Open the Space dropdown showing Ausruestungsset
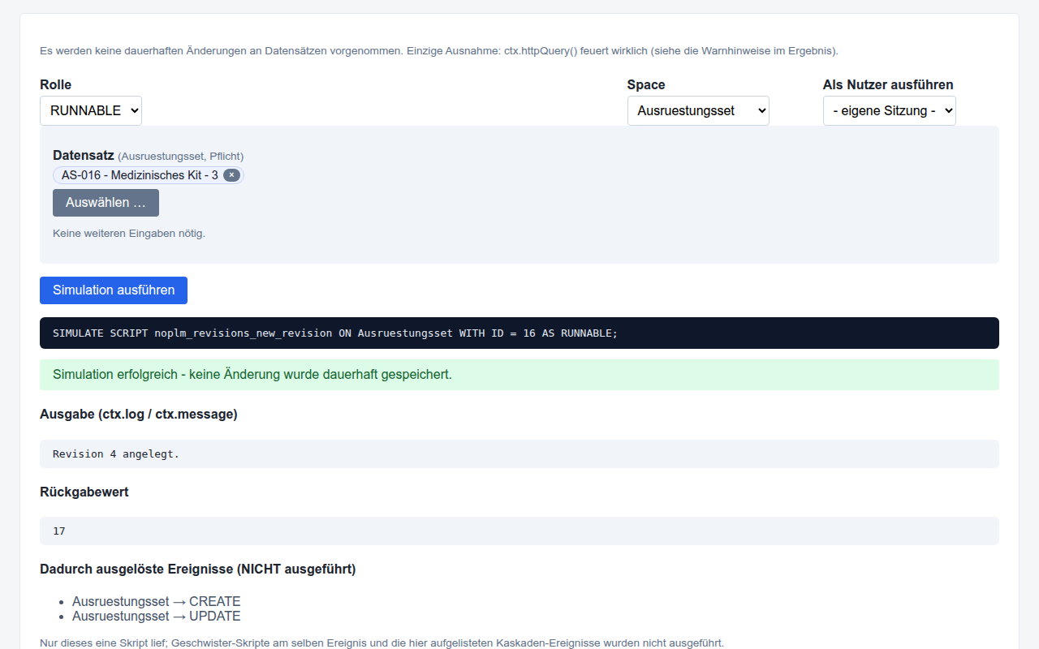 pos(698,110)
